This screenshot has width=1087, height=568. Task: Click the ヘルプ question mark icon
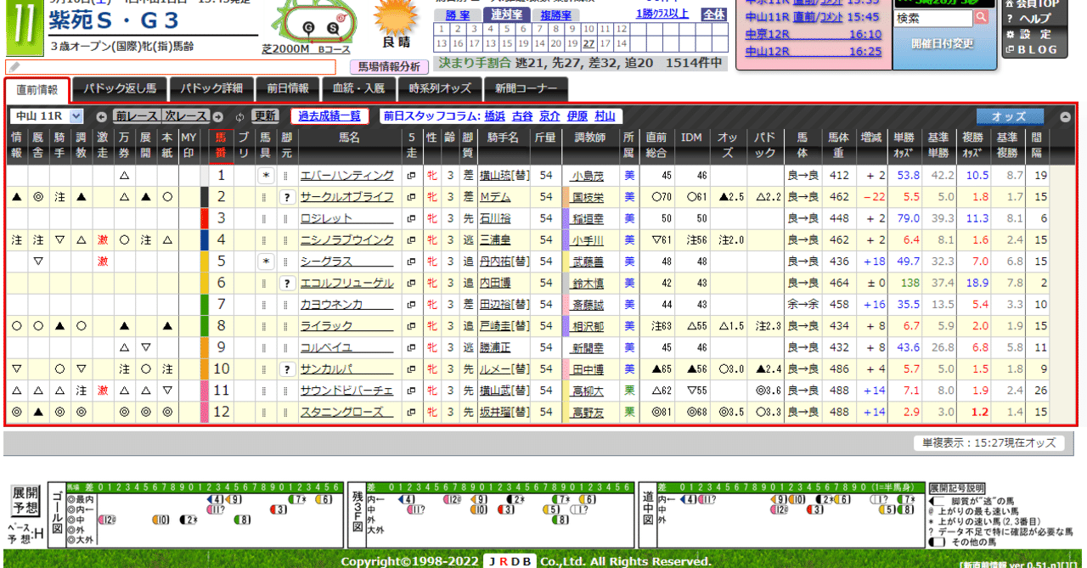1010,20
